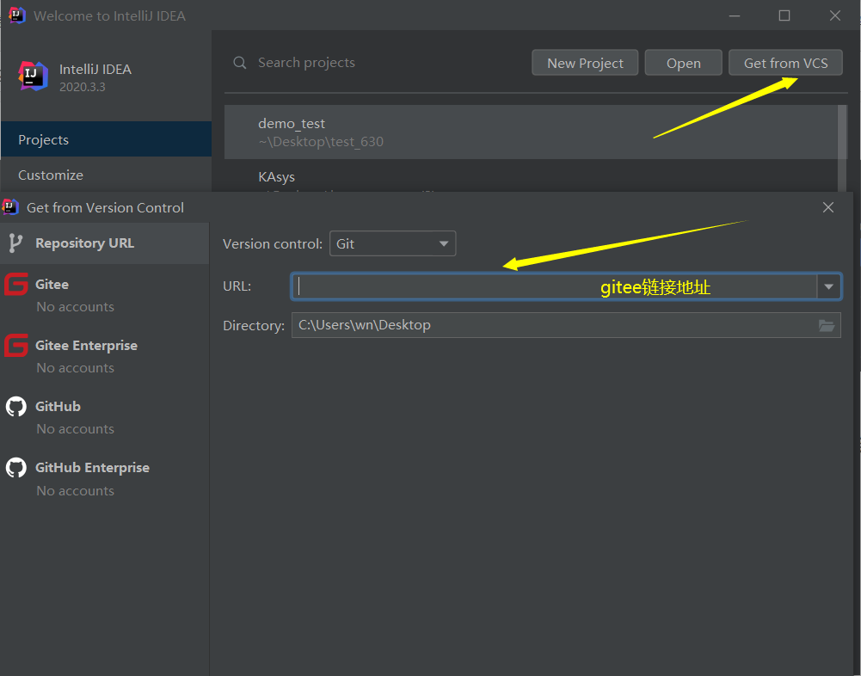This screenshot has height=676, width=861.
Task: Click the GitHub octocat icon
Action: [16, 406]
